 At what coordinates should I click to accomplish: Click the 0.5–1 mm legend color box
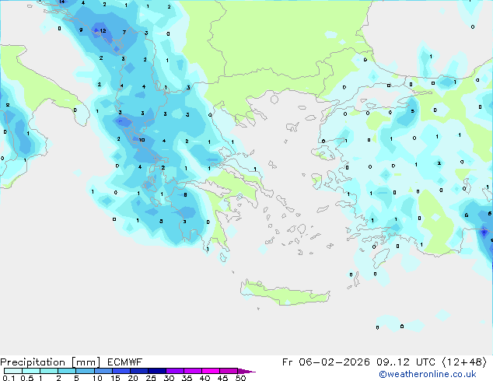(31, 371)
